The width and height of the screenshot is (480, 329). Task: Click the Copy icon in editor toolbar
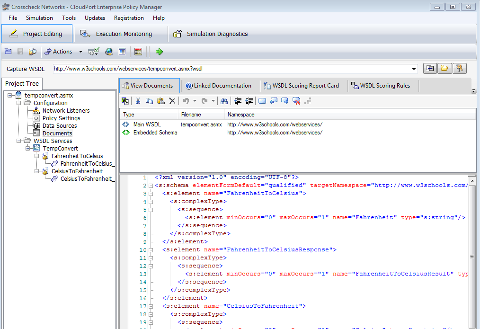[x=150, y=101]
